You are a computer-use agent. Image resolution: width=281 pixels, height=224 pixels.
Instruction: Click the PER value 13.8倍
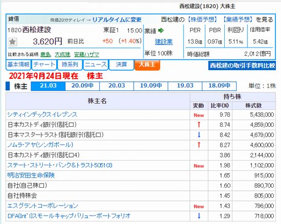pos(195,42)
